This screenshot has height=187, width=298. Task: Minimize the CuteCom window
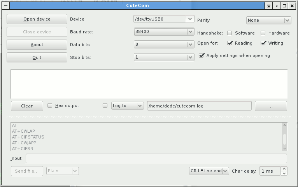click(x=277, y=6)
